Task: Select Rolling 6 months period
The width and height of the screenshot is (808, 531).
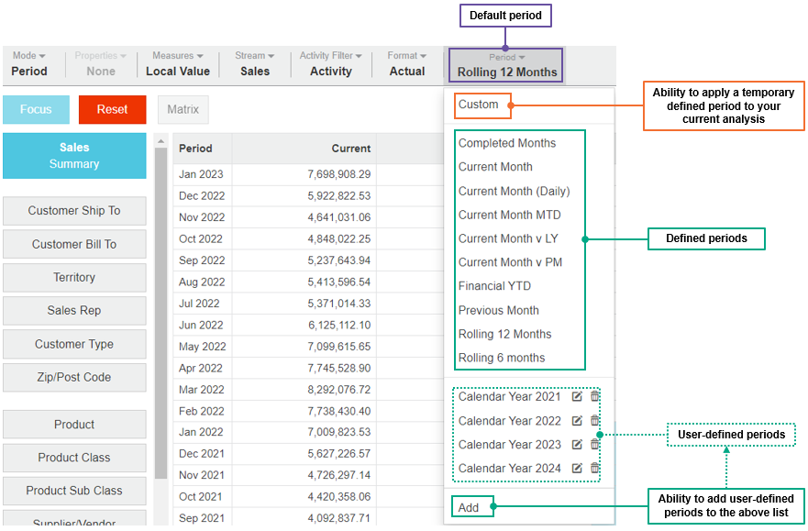Action: coord(502,358)
